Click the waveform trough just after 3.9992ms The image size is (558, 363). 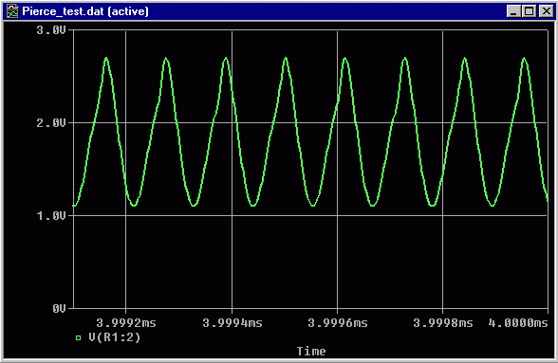(134, 205)
